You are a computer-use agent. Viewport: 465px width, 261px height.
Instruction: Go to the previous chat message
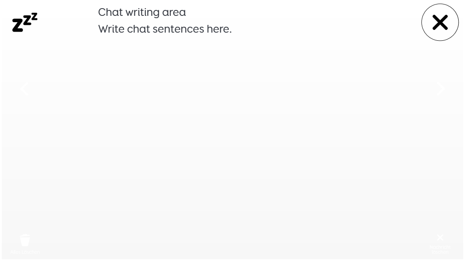25,89
